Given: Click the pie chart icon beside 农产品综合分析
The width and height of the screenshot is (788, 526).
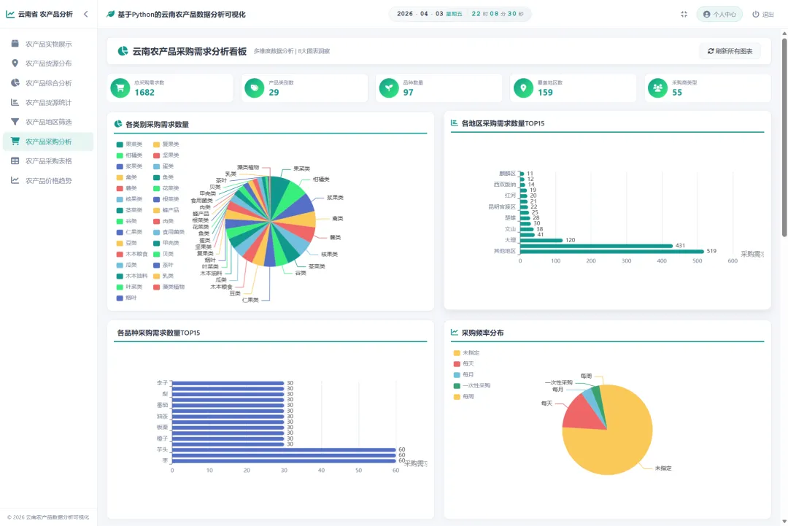Looking at the screenshot, I should [x=15, y=83].
